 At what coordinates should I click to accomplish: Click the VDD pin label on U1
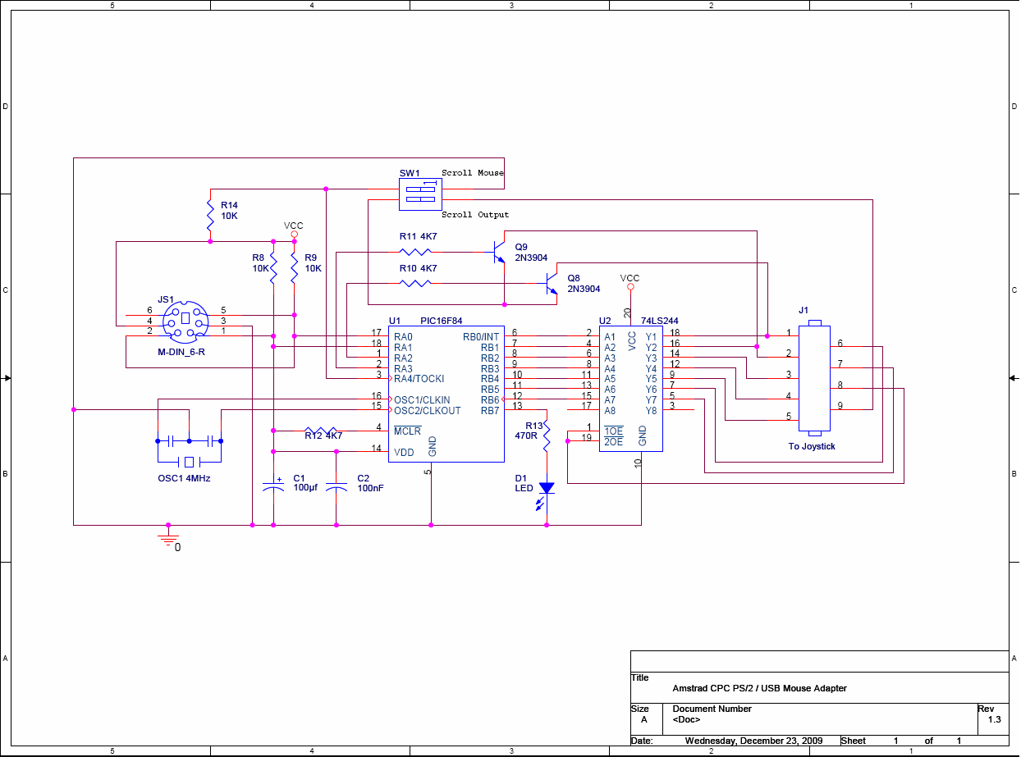(x=404, y=452)
